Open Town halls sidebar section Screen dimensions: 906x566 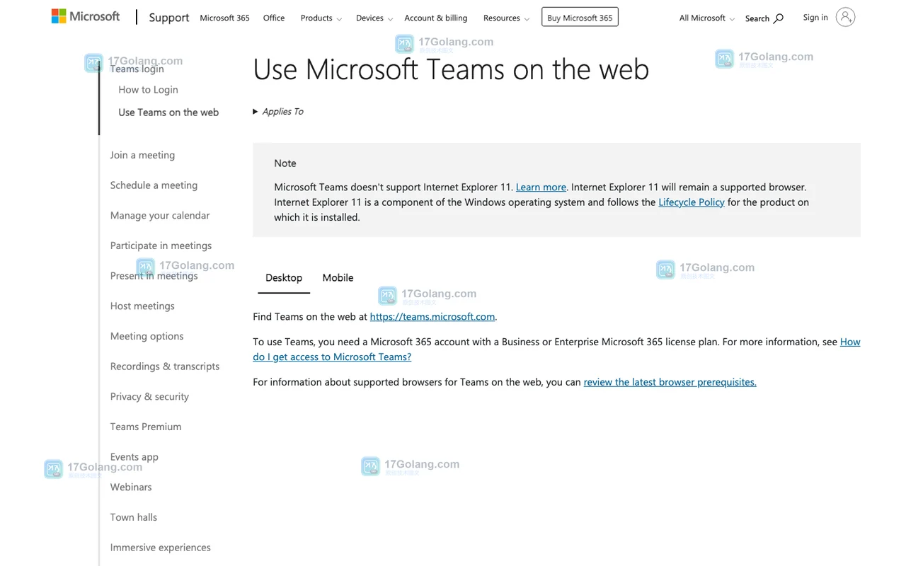tap(134, 518)
